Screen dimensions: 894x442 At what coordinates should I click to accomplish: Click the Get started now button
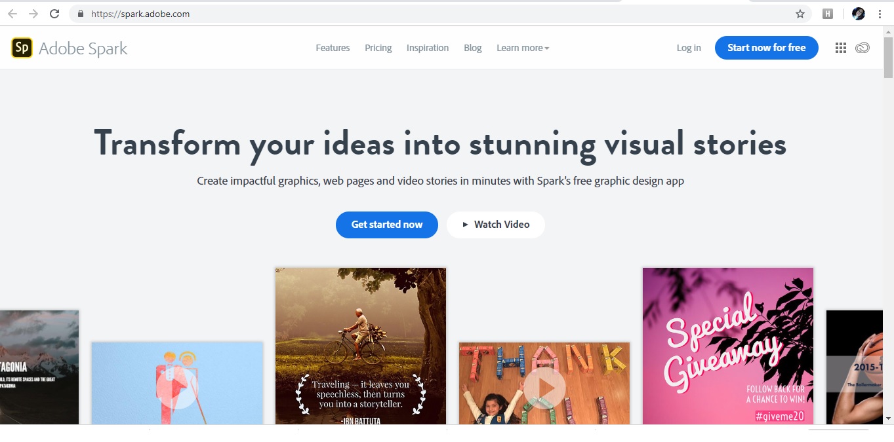[x=387, y=225]
